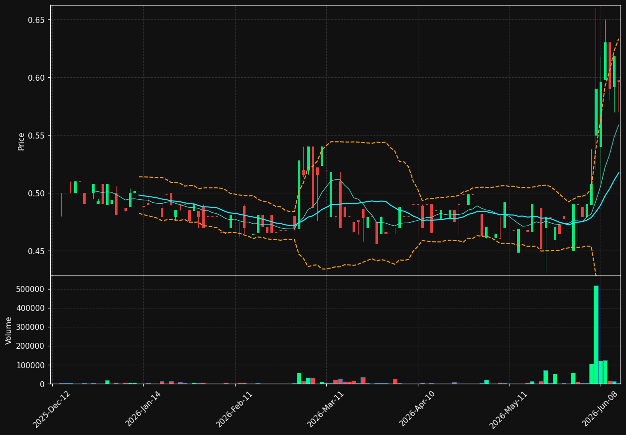Click the 0.50 price axis value
Image resolution: width=626 pixels, height=435 pixels.
[x=37, y=193]
